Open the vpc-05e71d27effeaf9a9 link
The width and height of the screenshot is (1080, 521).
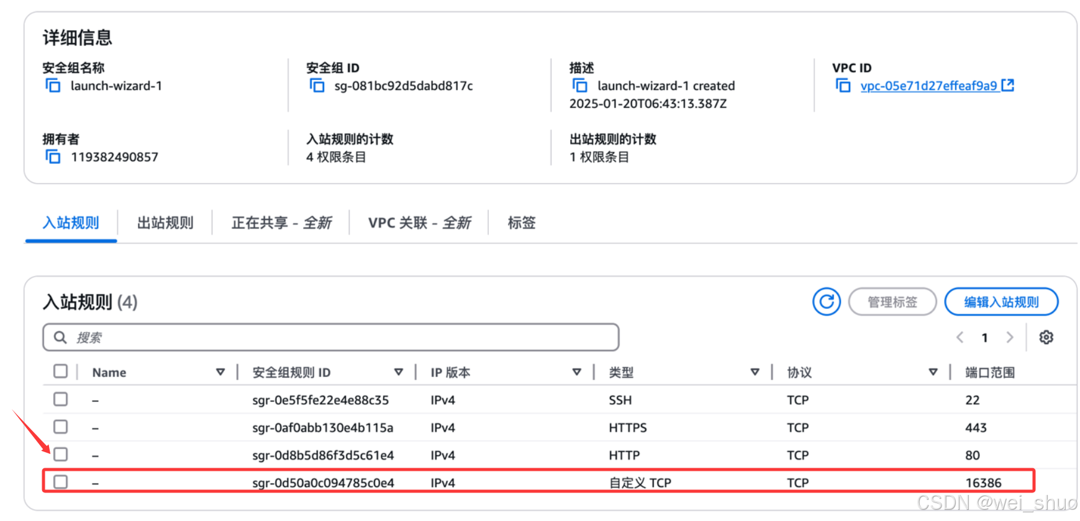coord(928,86)
